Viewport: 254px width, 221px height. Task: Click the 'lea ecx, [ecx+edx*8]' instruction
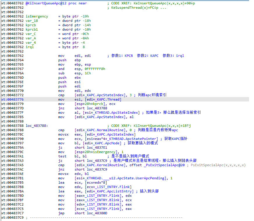tap(83, 183)
